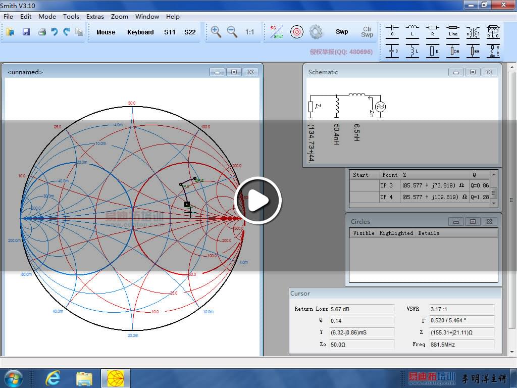The height and width of the screenshot is (388, 517).
Task: Click the Swp sweep button
Action: pyautogui.click(x=342, y=32)
